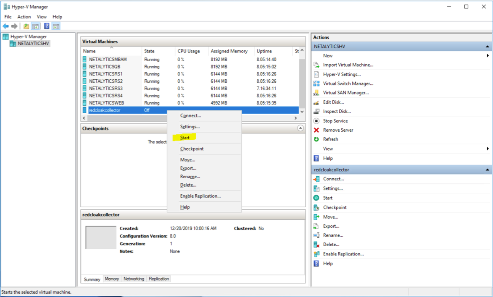Image resolution: width=493 pixels, height=297 pixels.
Task: Choose Connect... in the context menu
Action: pos(204,115)
